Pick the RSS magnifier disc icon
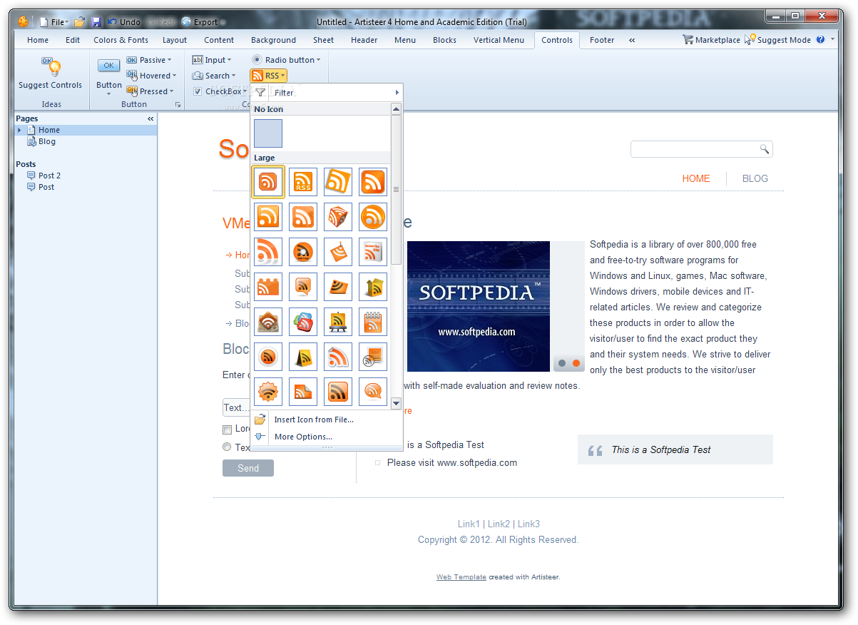Image resolution: width=858 pixels, height=625 pixels. pyautogui.click(x=303, y=252)
